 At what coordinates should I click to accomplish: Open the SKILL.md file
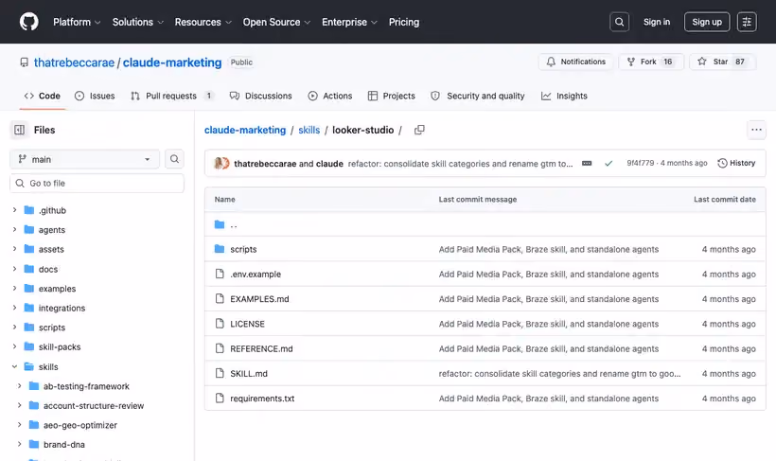coord(249,373)
